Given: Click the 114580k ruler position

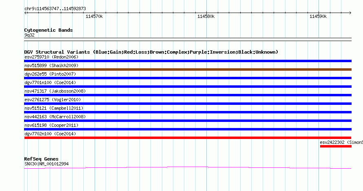Looking at the screenshot, I should coord(206,16).
